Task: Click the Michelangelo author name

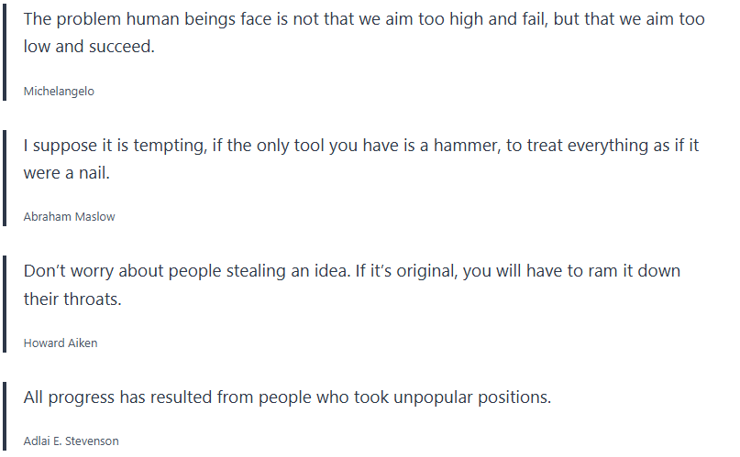Action: tap(59, 91)
